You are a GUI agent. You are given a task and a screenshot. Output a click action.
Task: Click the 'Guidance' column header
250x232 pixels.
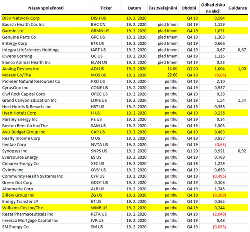[x=237, y=8]
